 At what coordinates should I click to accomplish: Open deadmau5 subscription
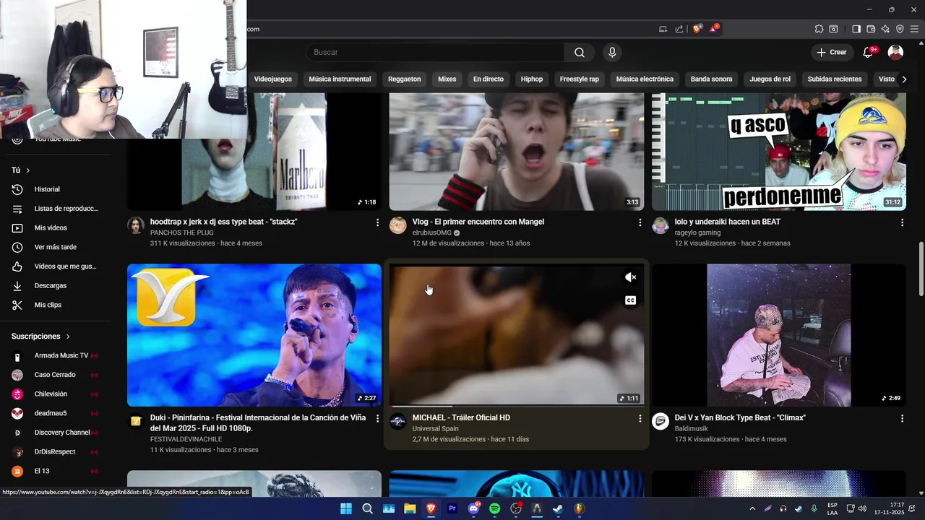click(58, 413)
